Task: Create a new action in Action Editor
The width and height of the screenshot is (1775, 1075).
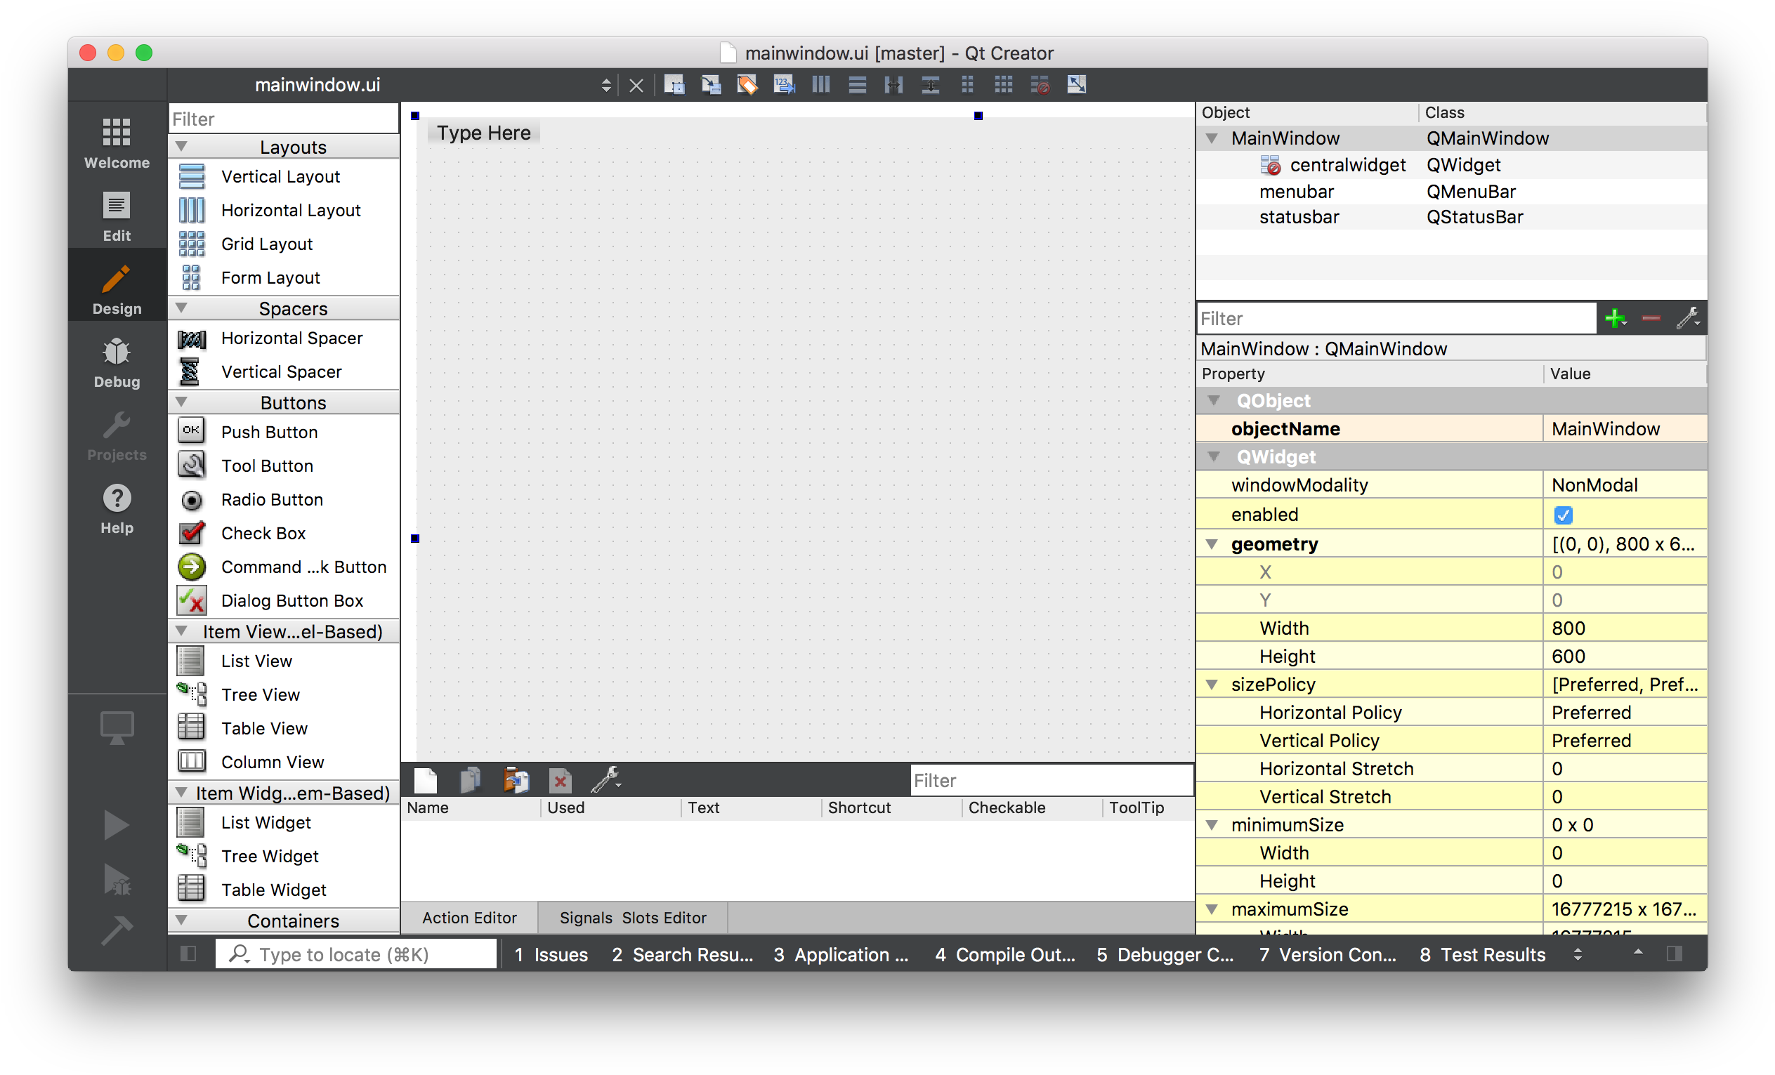Action: pos(425,780)
